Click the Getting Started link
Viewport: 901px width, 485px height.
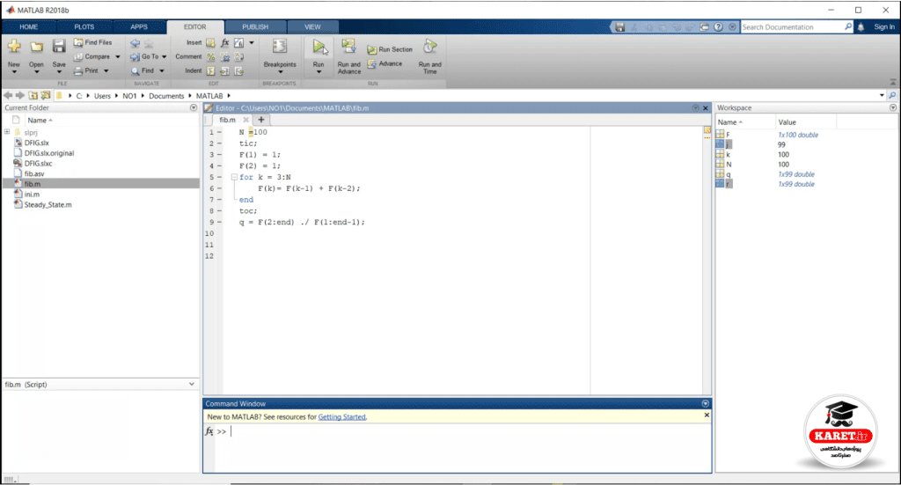tap(342, 416)
